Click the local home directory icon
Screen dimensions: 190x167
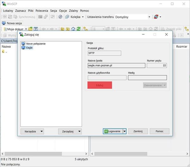click(x=73, y=29)
